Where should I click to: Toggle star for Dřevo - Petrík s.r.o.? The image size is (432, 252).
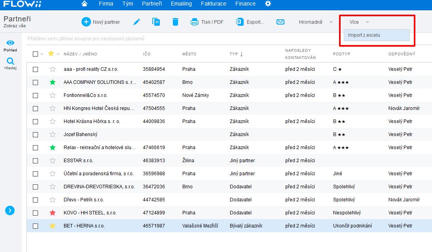[x=53, y=200]
